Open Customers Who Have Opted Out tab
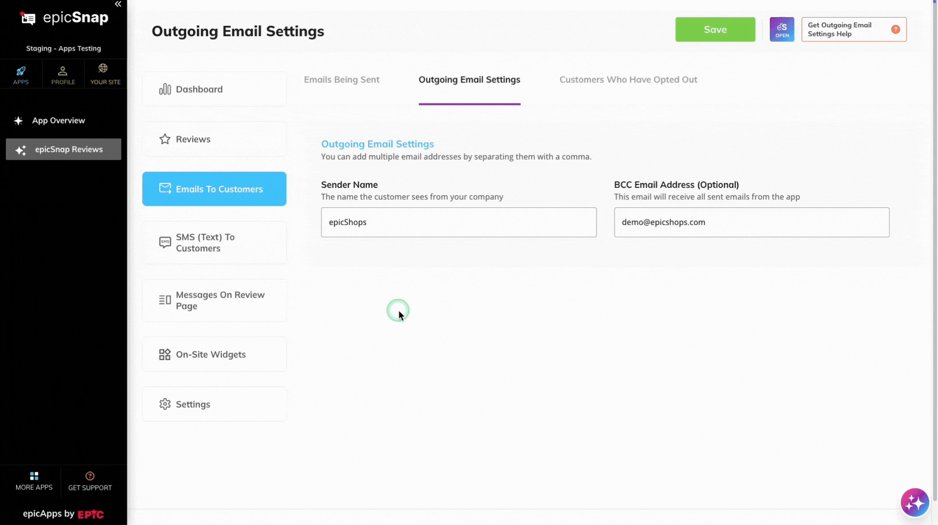Viewport: 938px width, 525px height. 628,80
